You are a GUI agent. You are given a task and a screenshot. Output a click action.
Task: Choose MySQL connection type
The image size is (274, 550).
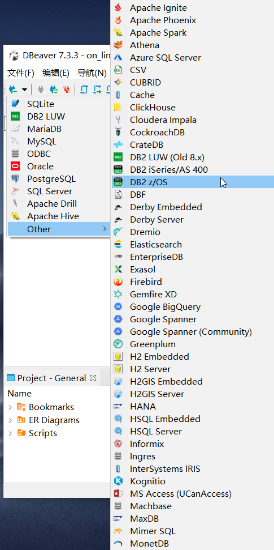point(59,142)
